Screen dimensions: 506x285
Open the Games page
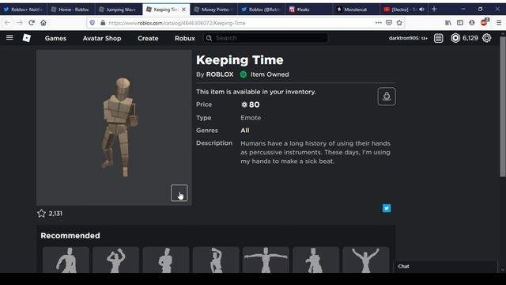click(x=55, y=38)
